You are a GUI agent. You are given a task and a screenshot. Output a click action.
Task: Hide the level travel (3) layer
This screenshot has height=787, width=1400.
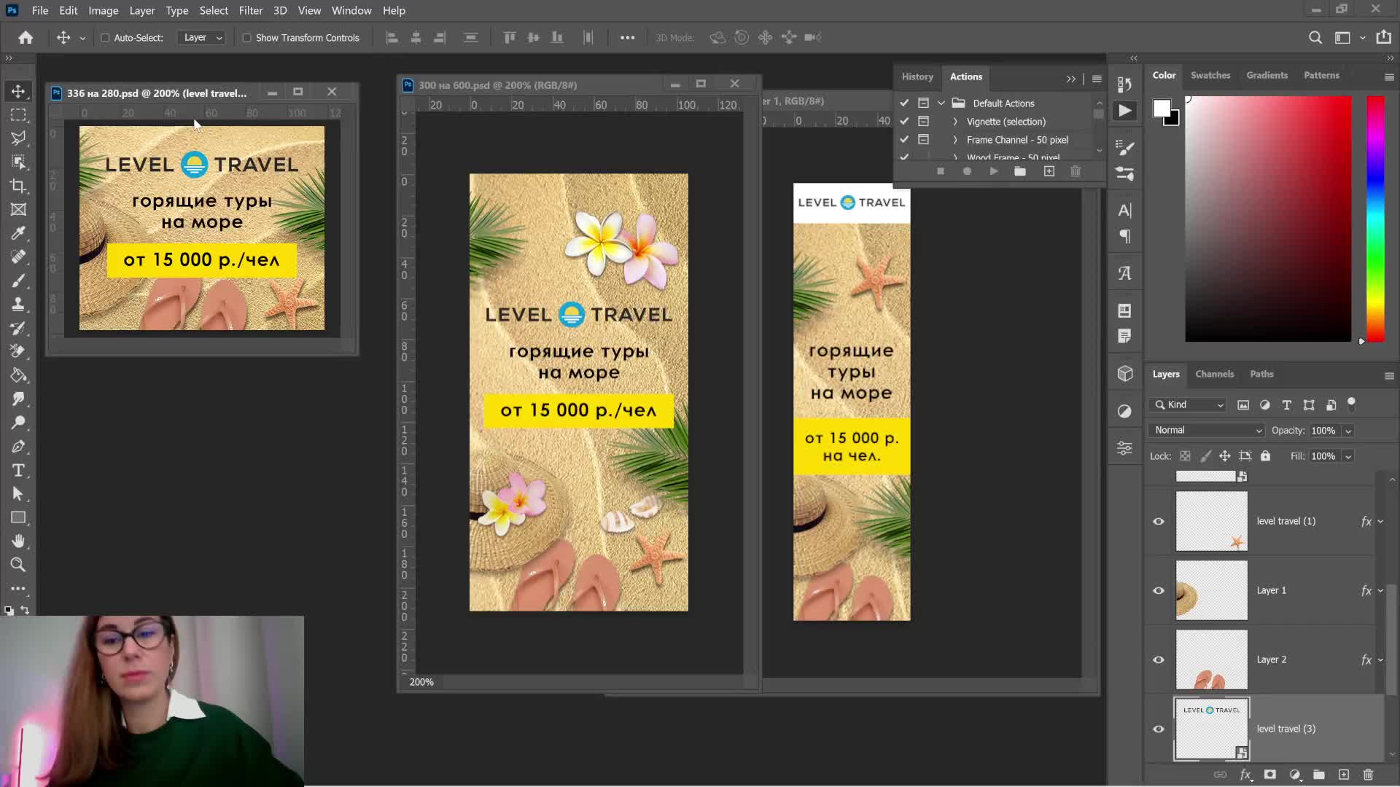coord(1158,729)
